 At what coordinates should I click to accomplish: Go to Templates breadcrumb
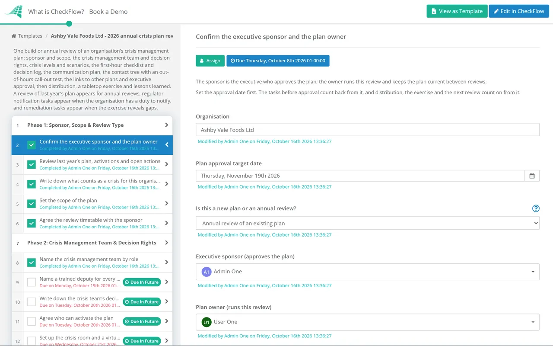click(30, 36)
